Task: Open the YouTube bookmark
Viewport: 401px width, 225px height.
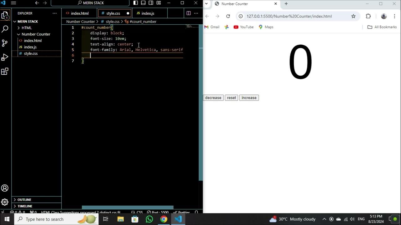Action: tap(243, 27)
